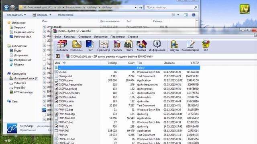This screenshot has height=144, width=257.
Task: Open Видео library in sidebar
Action: point(18,50)
